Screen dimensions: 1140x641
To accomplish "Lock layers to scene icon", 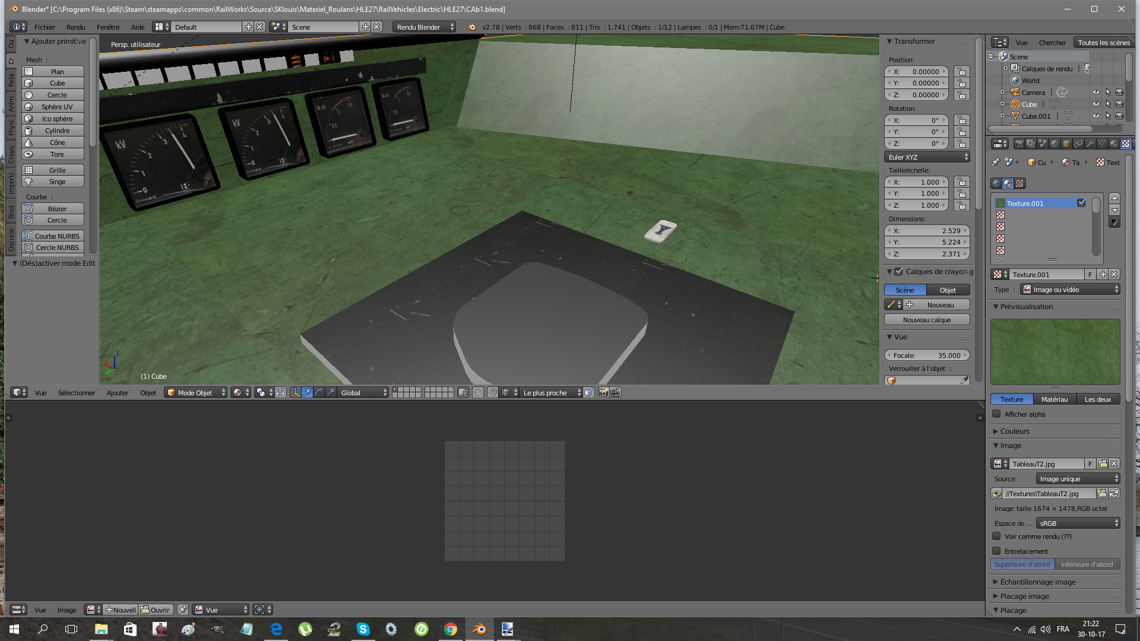I will tap(463, 392).
